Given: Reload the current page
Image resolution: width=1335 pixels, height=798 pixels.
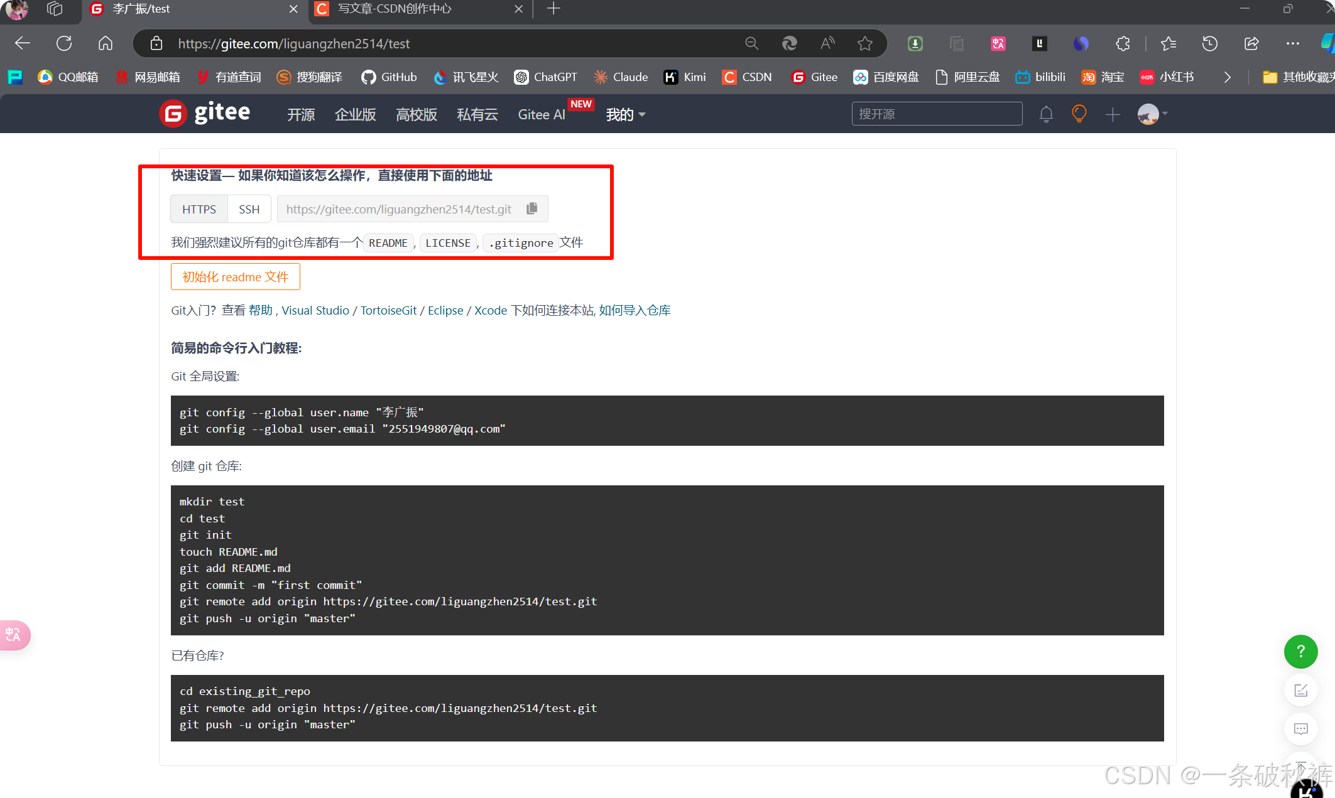Looking at the screenshot, I should point(64,43).
